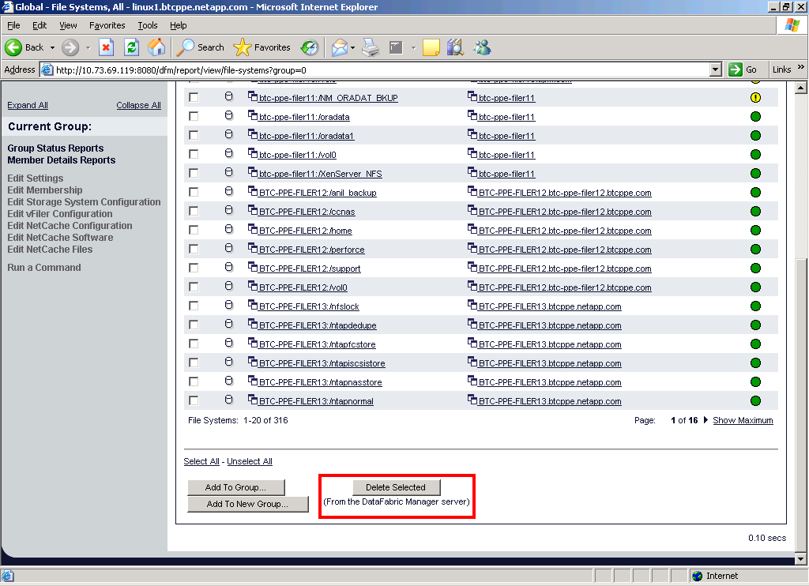Click the Print icon
The height and width of the screenshot is (586, 809).
coord(371,47)
